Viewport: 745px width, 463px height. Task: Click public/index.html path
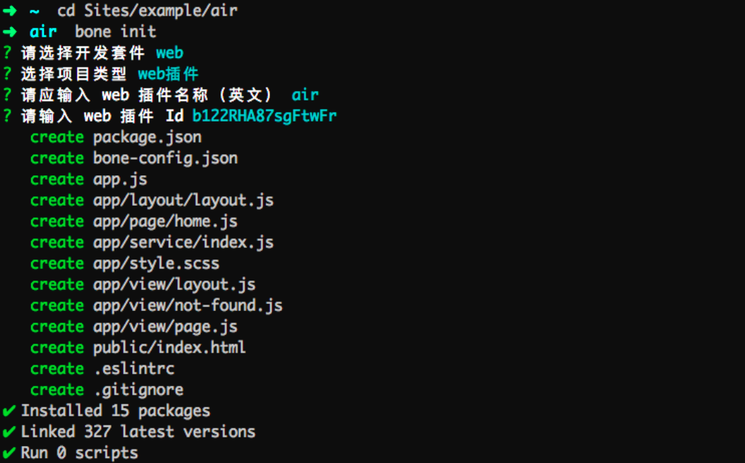tap(170, 348)
